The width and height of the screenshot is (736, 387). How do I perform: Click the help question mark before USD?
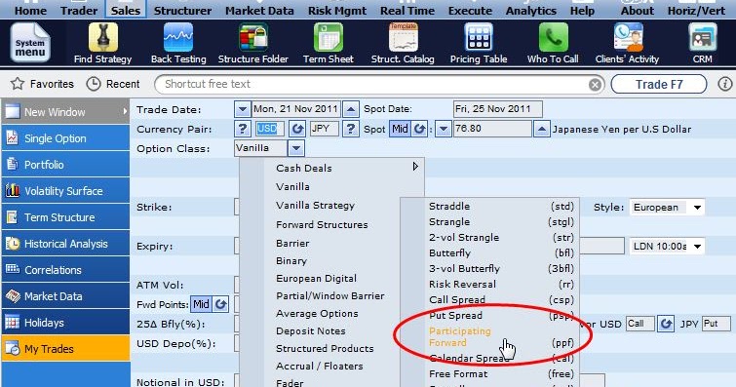coord(242,129)
